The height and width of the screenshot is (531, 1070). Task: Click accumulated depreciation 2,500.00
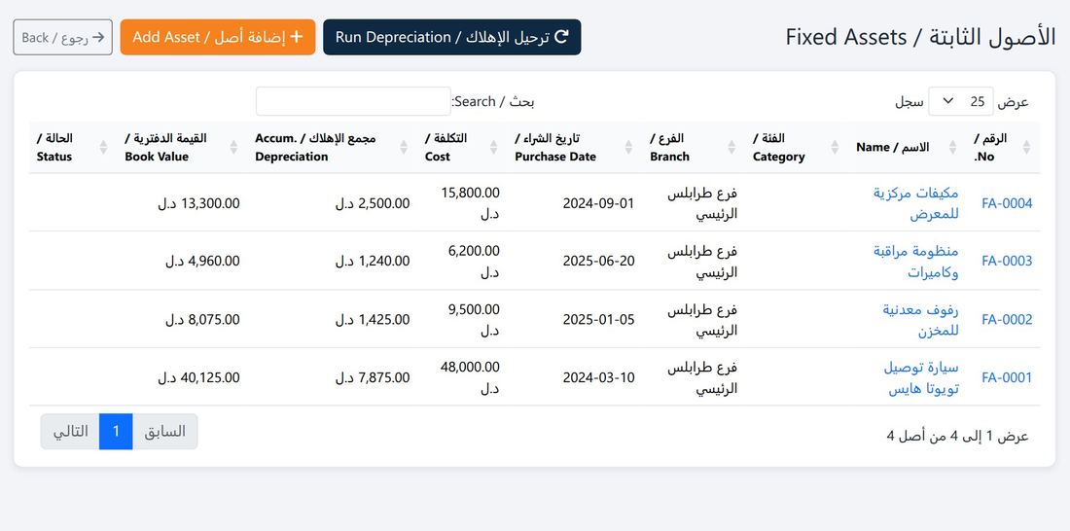(x=384, y=203)
